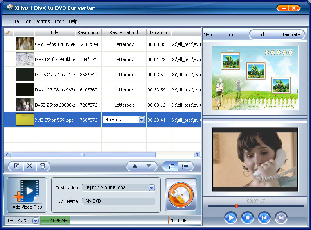Click the trash can clear list icon
Screen dimensions: 311x230
43,166
